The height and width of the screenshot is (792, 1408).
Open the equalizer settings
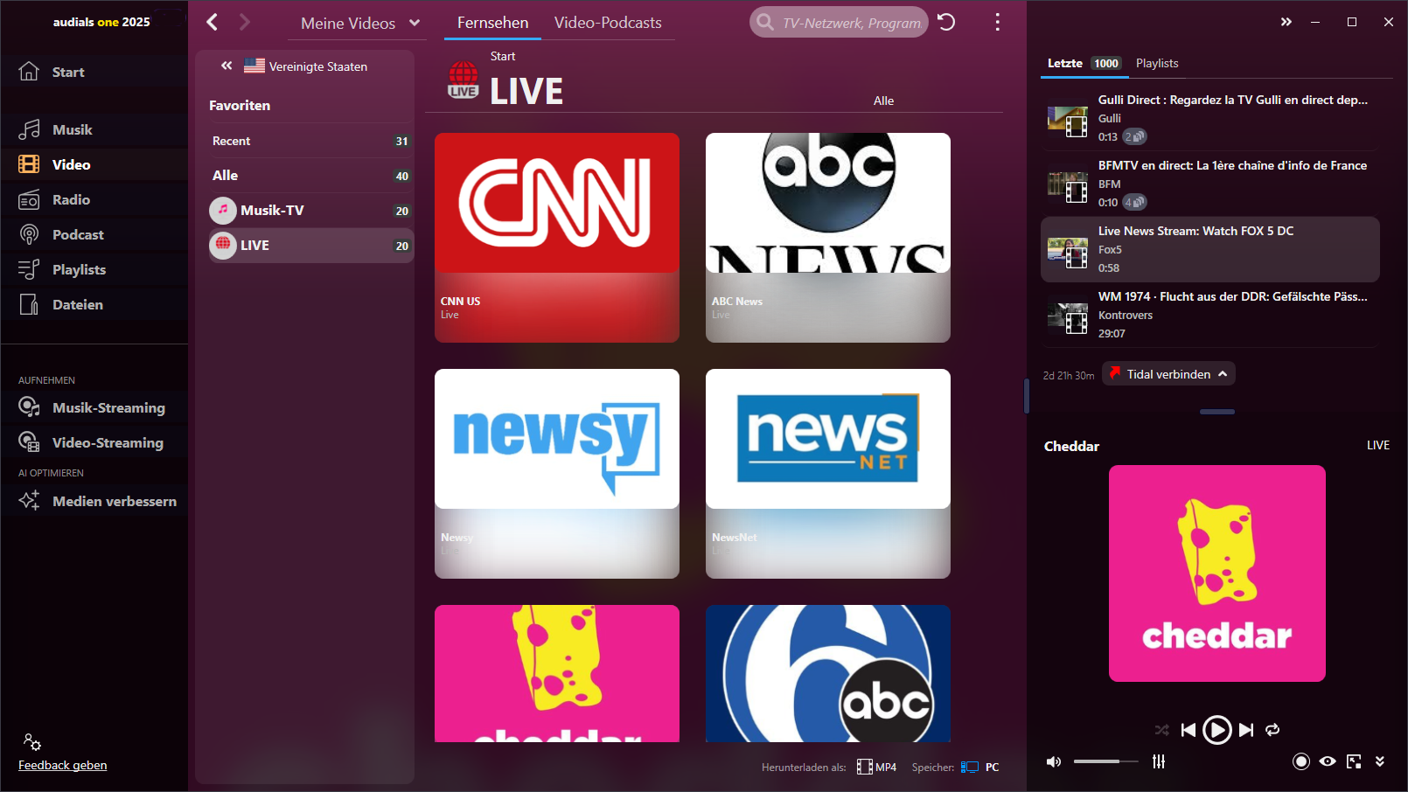tap(1159, 761)
